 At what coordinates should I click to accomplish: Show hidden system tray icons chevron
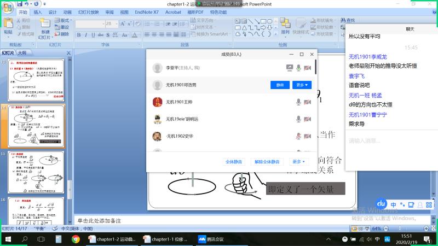point(328,239)
